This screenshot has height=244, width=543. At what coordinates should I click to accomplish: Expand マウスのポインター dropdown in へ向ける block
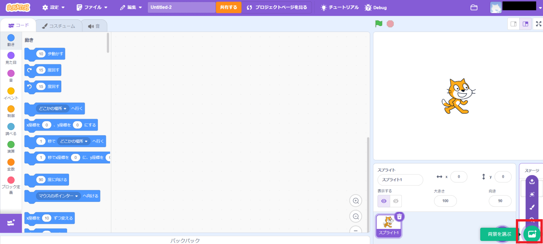[x=58, y=196]
